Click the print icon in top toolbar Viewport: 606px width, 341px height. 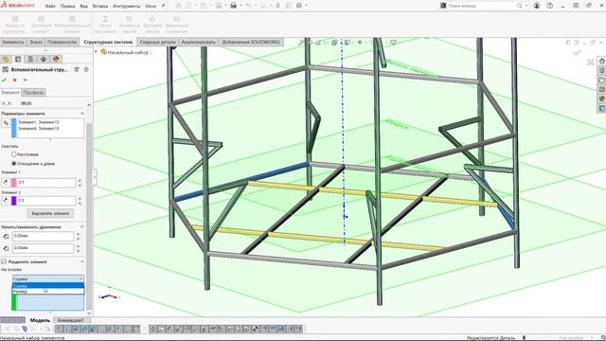(x=234, y=6)
